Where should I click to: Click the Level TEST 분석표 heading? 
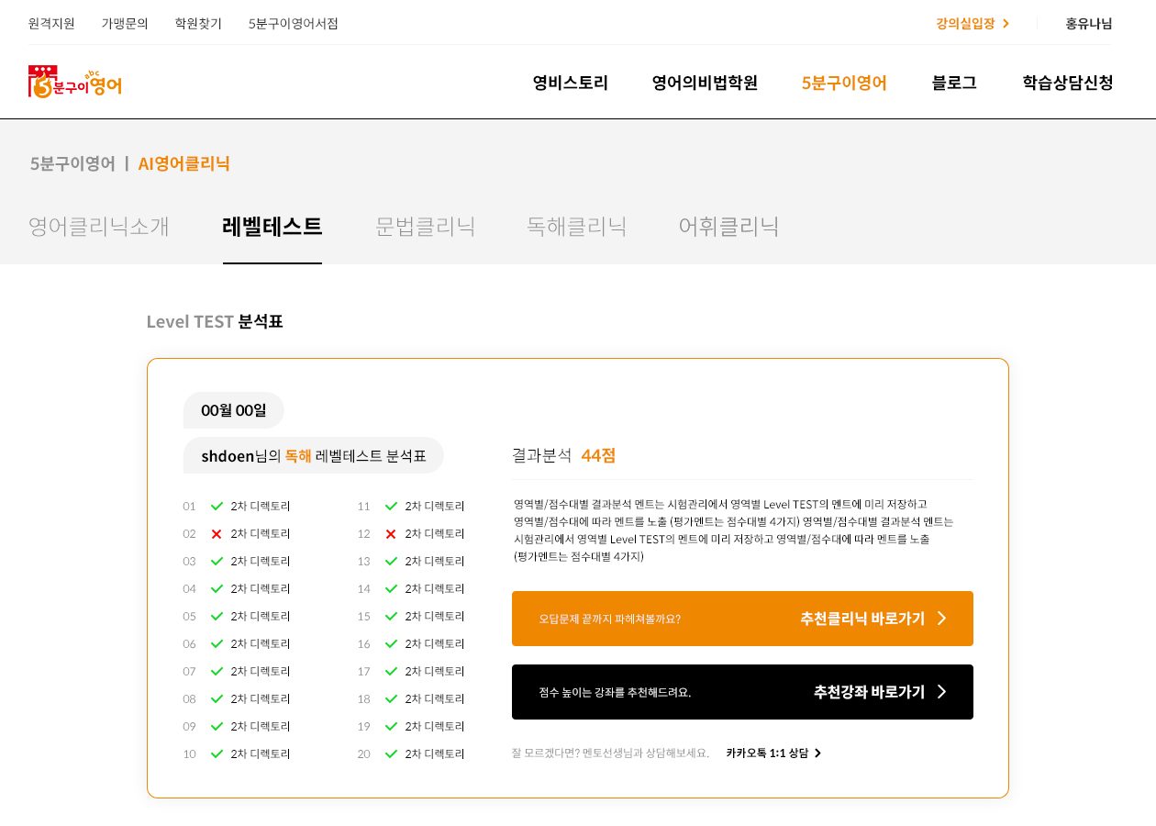coord(215,321)
